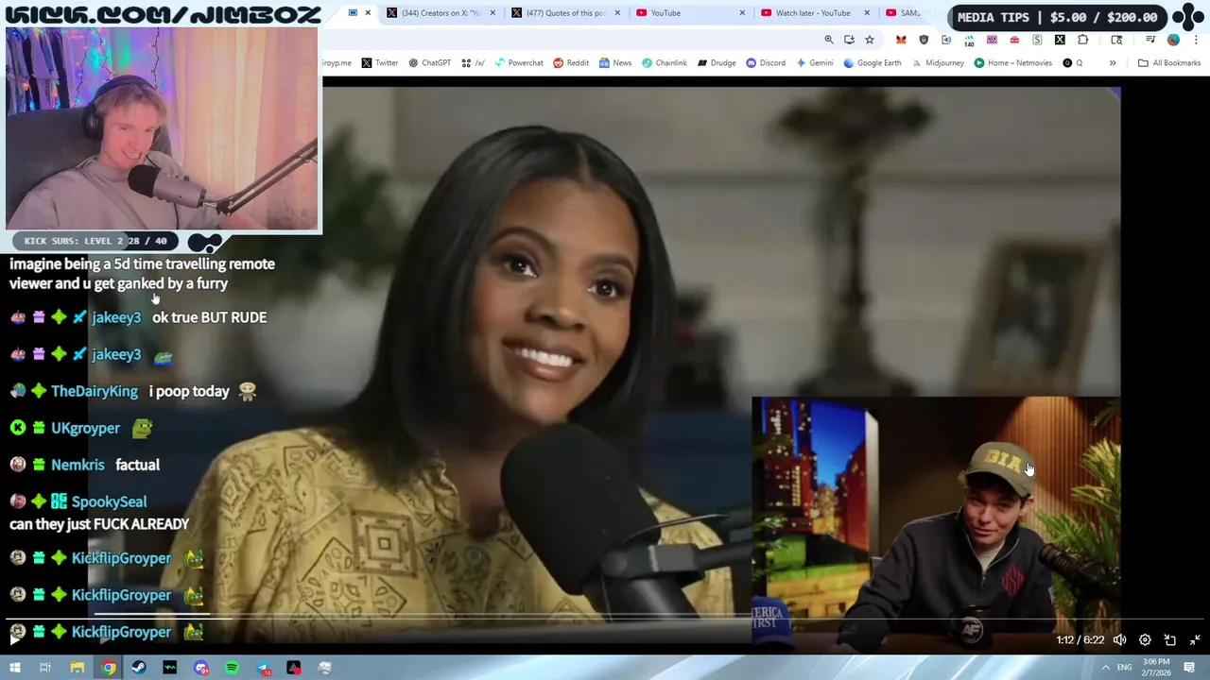Open the Home – Netmovies bookmark

[x=1013, y=63]
